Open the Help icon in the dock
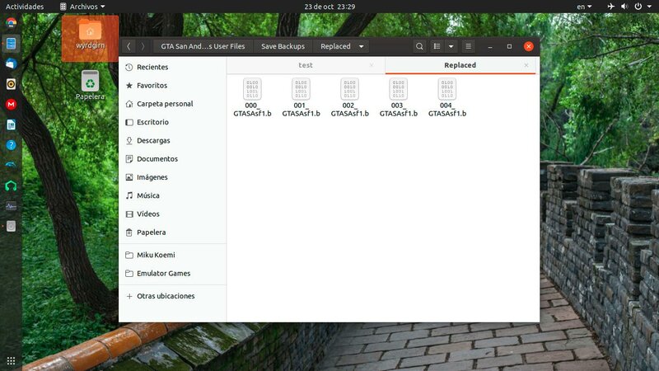Image resolution: width=659 pixels, height=371 pixels. coord(11,145)
